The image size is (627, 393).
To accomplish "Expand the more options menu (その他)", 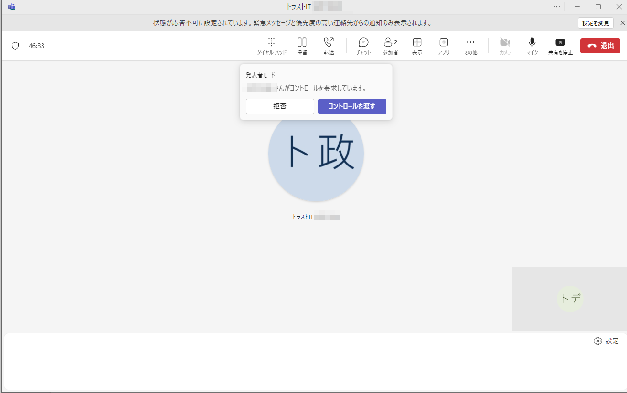I will (470, 46).
